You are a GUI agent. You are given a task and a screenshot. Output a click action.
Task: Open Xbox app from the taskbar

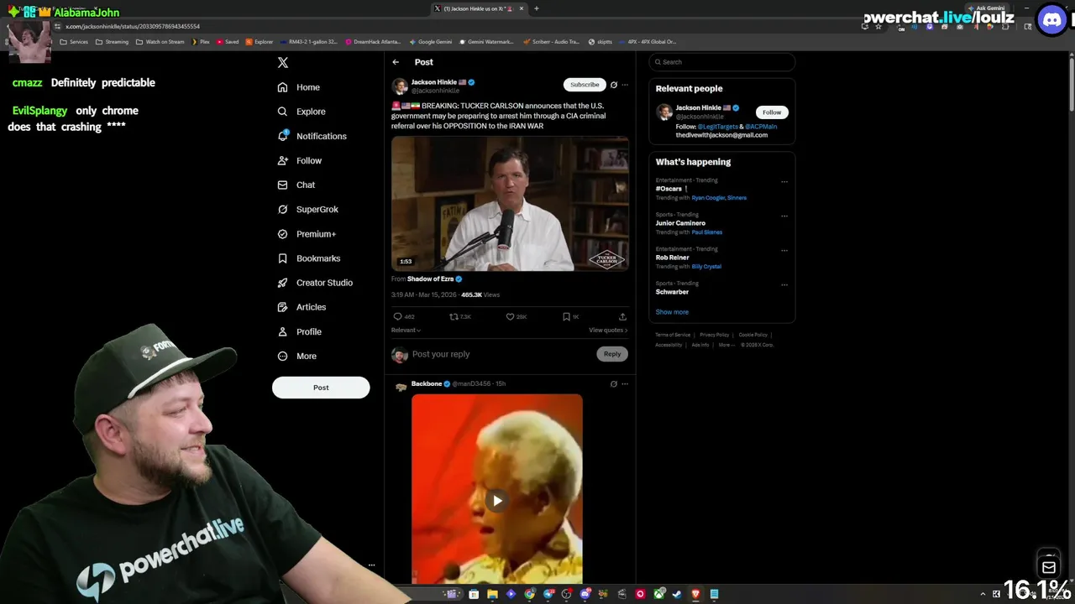pyautogui.click(x=659, y=594)
